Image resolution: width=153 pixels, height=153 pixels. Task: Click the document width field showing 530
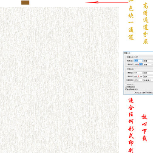(138, 73)
